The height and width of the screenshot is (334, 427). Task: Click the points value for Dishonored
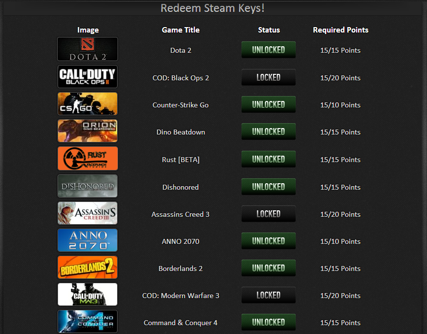coord(340,187)
